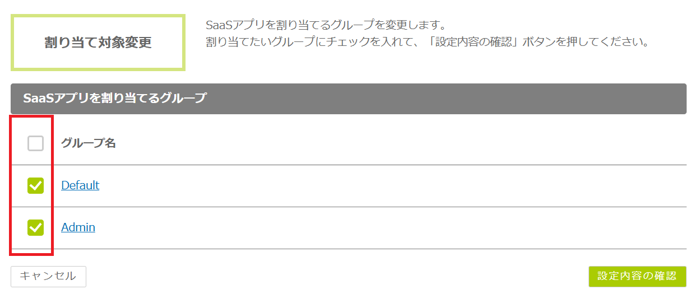Click blank space right of グループ名 header

click(x=392, y=143)
